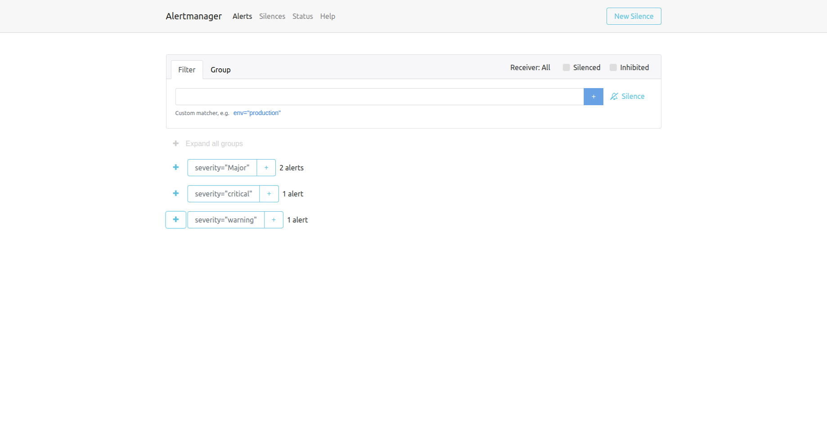Expand the severity="warning" alert group
The width and height of the screenshot is (827, 441).
tap(175, 219)
